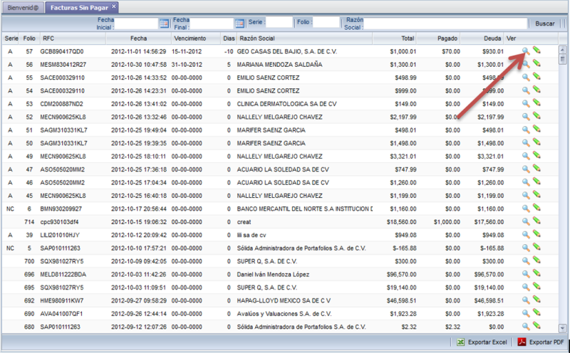Viewport: 570px width, 353px height.
Task: Click the green pencil icon for folio 700
Action: point(537,261)
